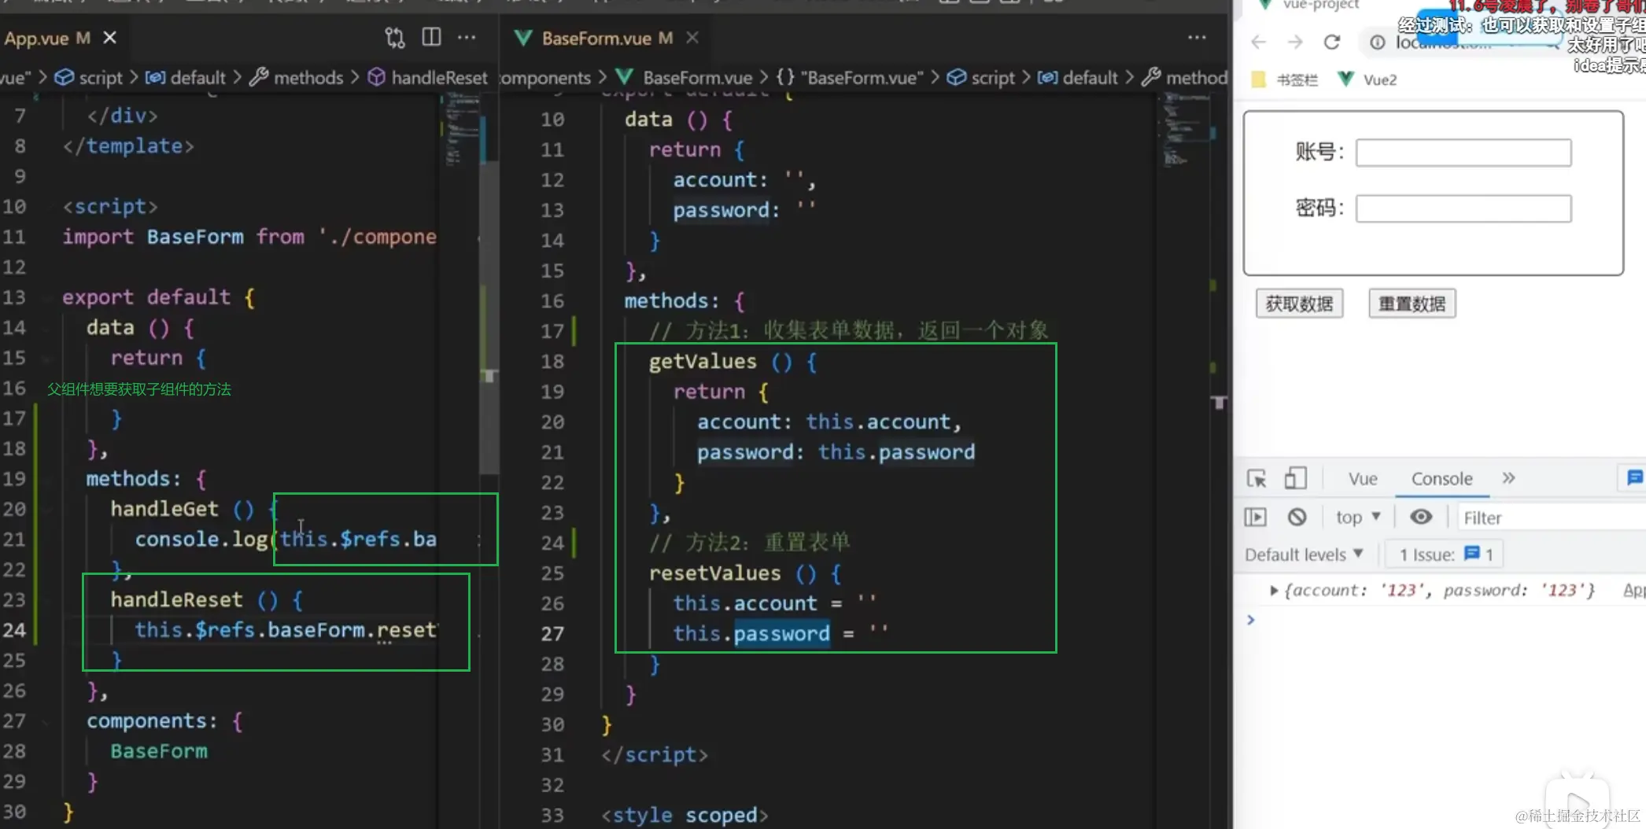
Task: Toggle DevTools device toolbar
Action: click(1295, 478)
